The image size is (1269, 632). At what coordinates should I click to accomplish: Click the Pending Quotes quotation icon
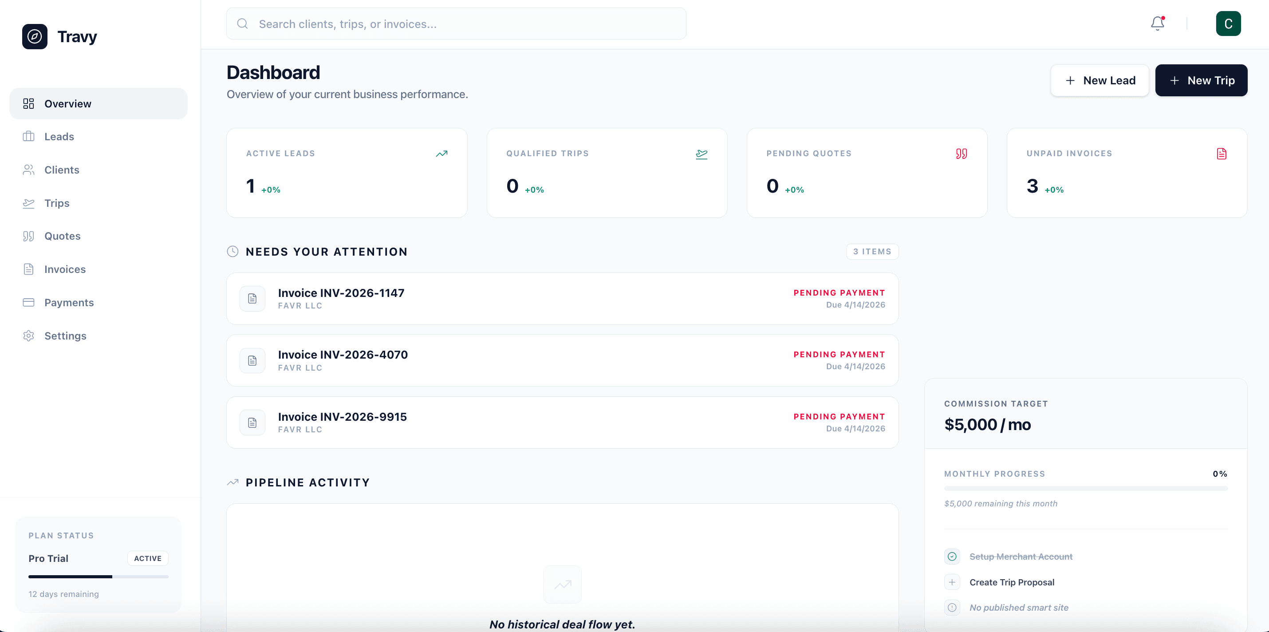coord(962,154)
